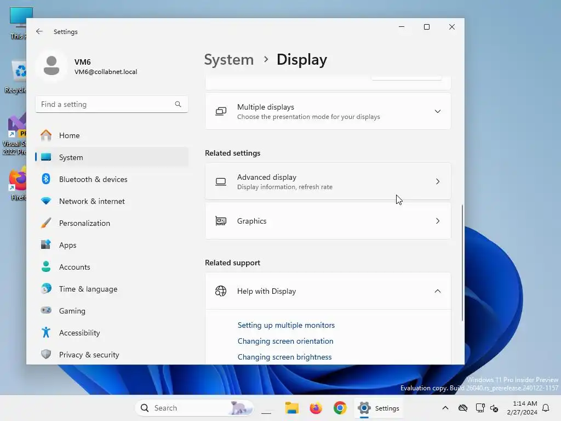Select the Recycle Bin desktop icon
The image size is (561, 421).
click(16, 77)
